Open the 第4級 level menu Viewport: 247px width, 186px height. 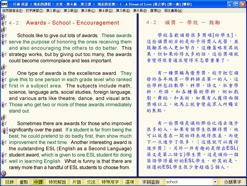click(x=105, y=11)
